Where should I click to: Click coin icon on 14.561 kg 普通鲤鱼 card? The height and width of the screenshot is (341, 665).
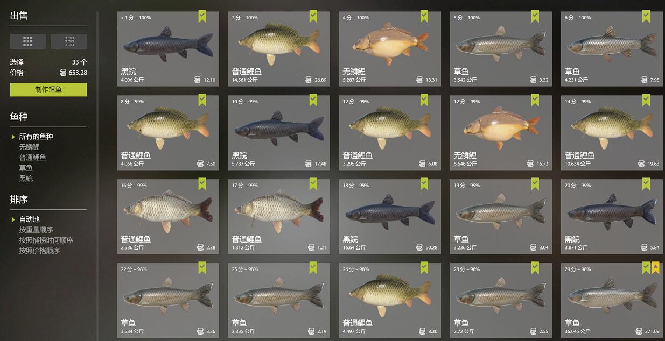(x=309, y=80)
